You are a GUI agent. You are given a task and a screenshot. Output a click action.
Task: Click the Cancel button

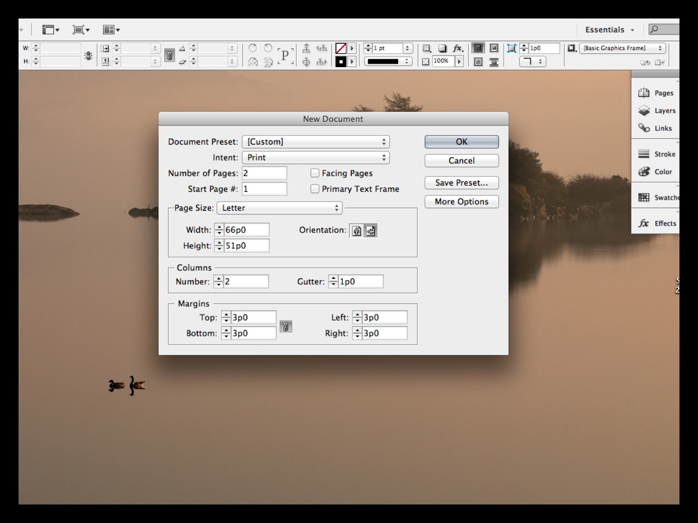[x=462, y=160]
